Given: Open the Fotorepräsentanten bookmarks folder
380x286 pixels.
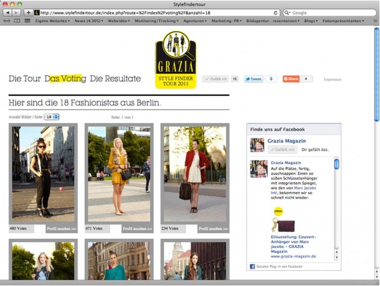Looking at the screenshot, I should pos(343,21).
